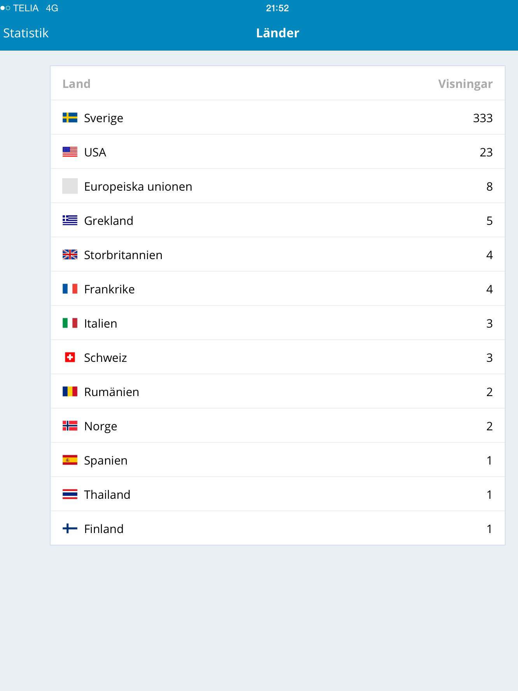Click the Swiss flag icon
This screenshot has width=518, height=691.
70,357
